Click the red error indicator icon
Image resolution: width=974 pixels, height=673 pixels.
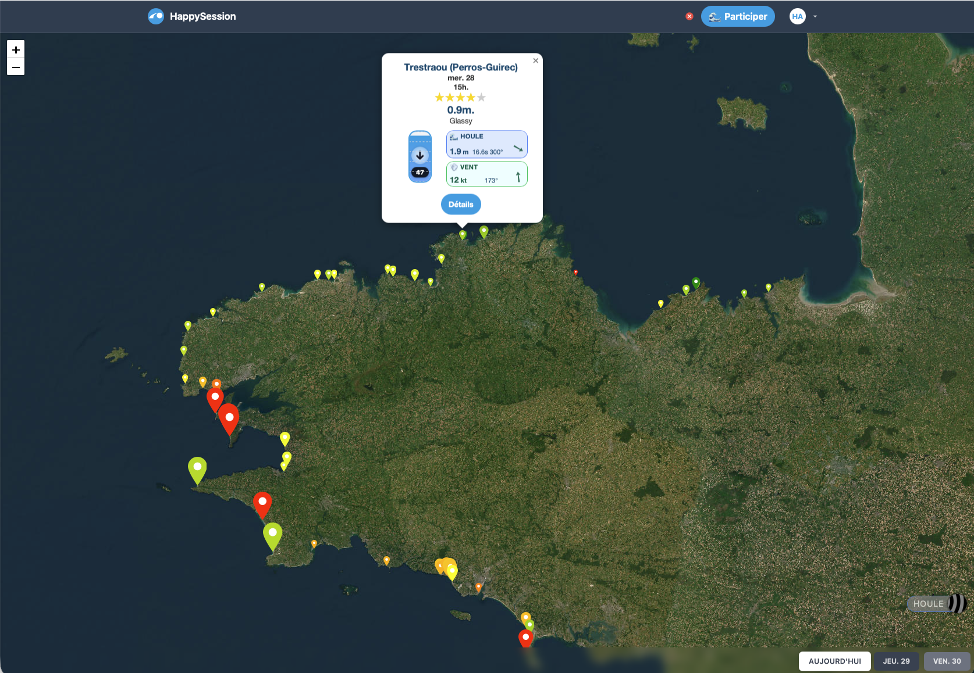[689, 16]
